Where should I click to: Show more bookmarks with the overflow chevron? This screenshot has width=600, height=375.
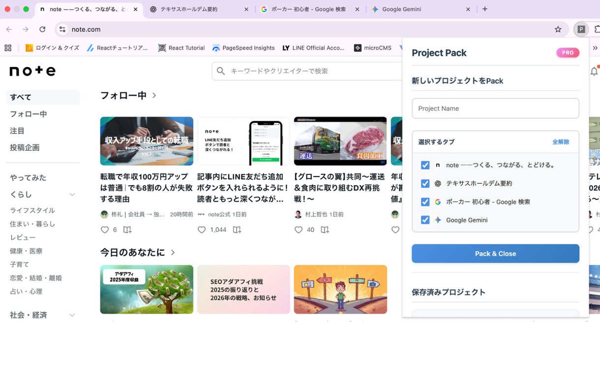[595, 48]
